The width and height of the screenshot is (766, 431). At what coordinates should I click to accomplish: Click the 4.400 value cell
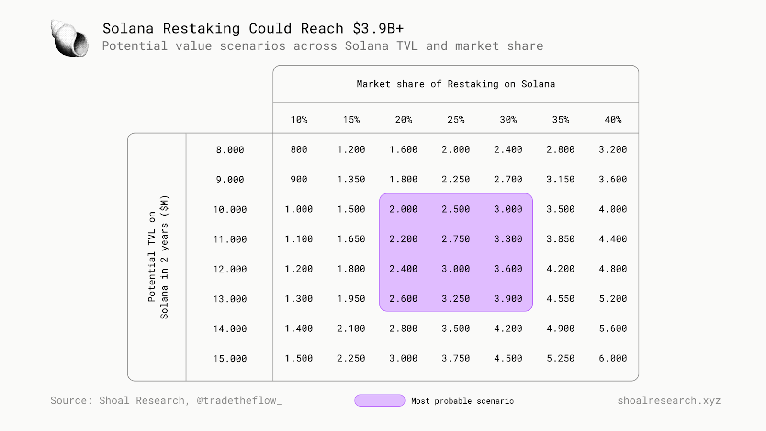pyautogui.click(x=613, y=239)
